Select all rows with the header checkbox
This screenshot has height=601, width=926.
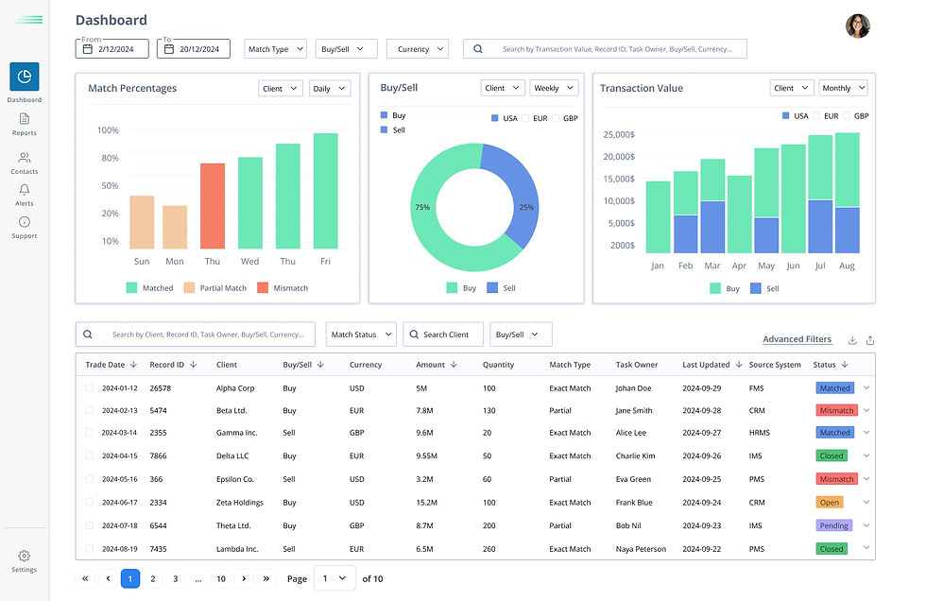[x=89, y=364]
